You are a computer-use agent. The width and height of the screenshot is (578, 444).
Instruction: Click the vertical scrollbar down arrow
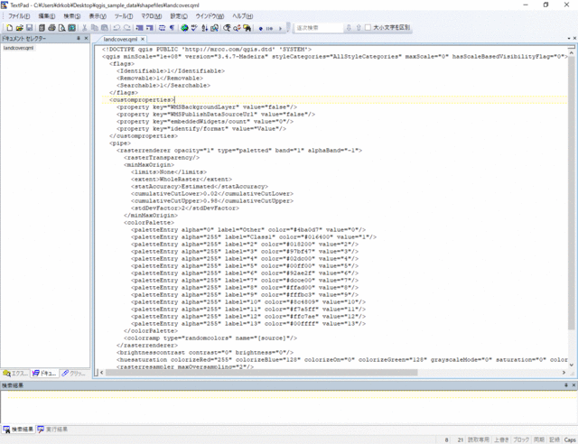point(572,365)
